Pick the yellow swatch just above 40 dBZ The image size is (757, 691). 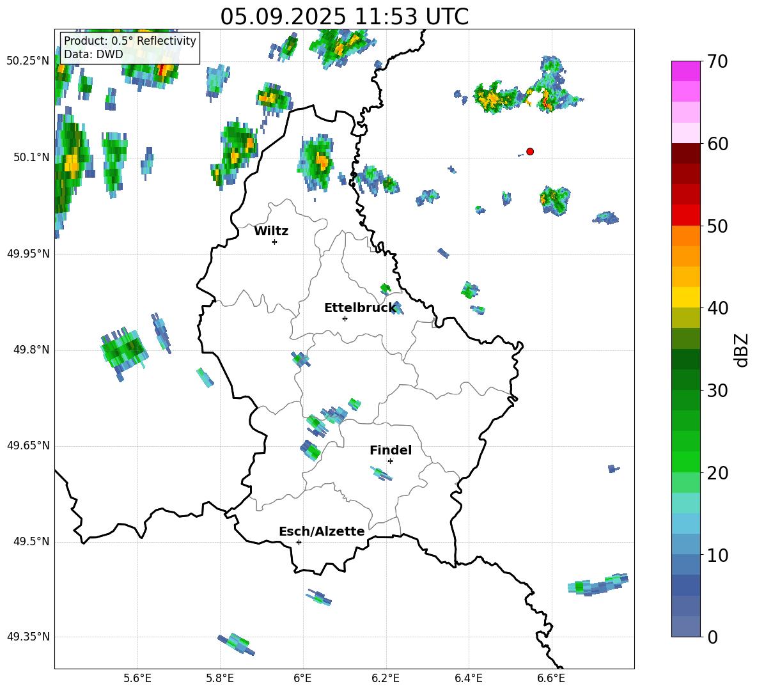pos(685,298)
